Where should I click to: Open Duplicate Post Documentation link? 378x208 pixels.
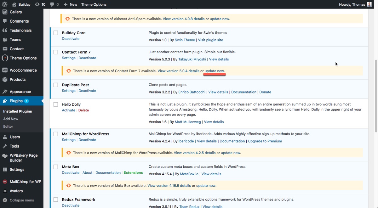[x=244, y=92]
